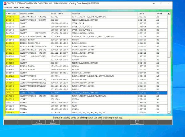Select catalog code 2842B0
Viewport: 185px width, 137px height.
tap(12, 63)
